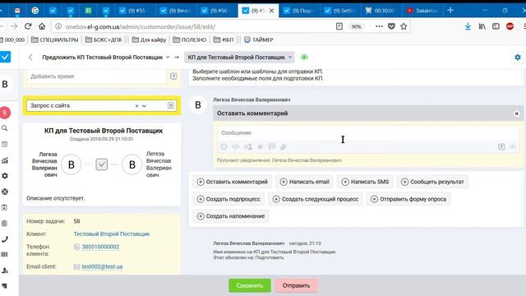Image resolution: width=526 pixels, height=296 pixels.
Task: Open notifications badge showing 9
Action: point(5,113)
